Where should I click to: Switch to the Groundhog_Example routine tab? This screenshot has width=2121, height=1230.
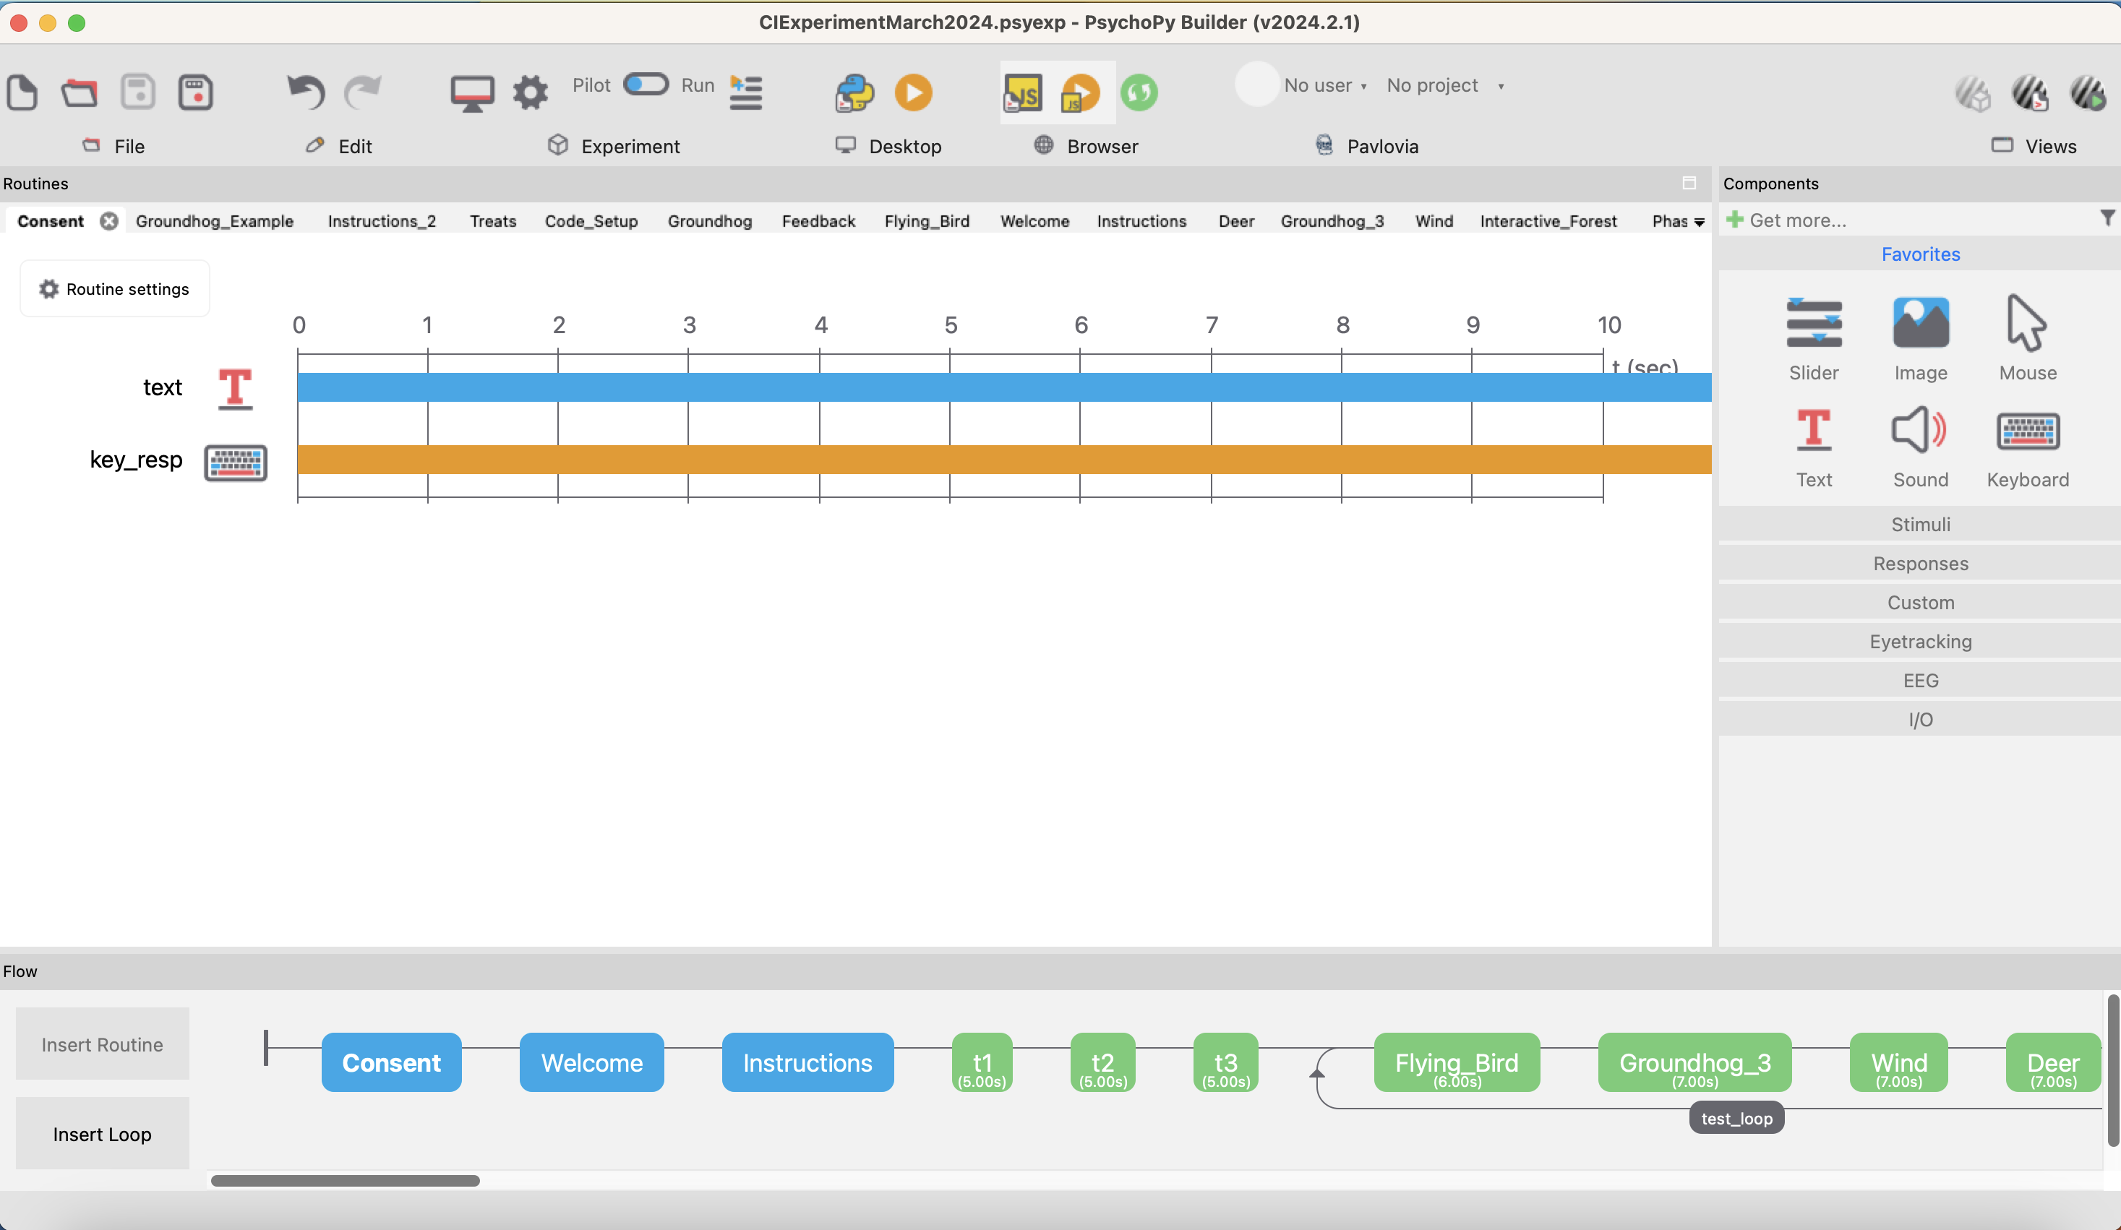click(x=215, y=221)
